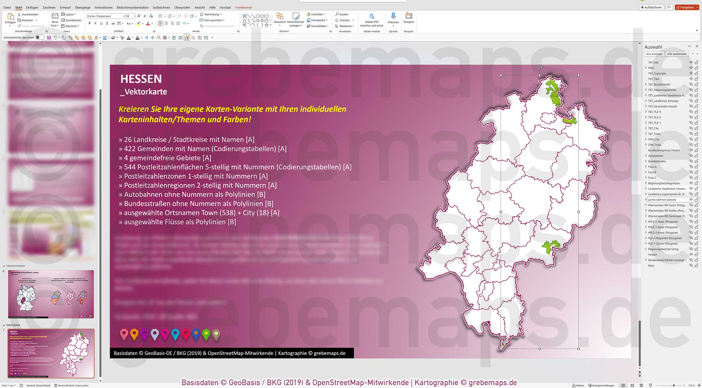Select the Suchen magnifier icon
Image resolution: width=702 pixels, height=388 pixels.
[x=336, y=14]
